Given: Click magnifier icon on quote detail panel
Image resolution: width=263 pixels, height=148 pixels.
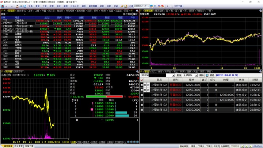Looking at the screenshot, I should tap(137, 72).
